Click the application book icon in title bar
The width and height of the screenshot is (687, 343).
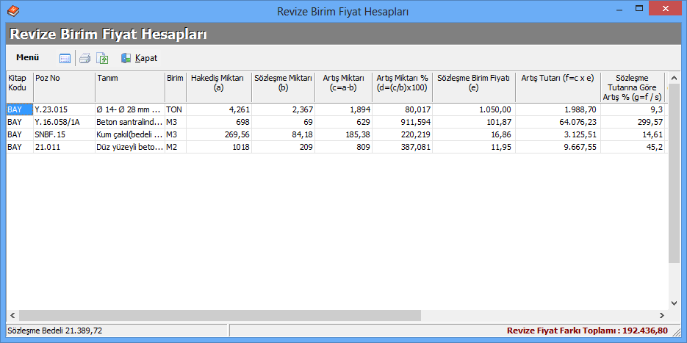click(x=12, y=11)
